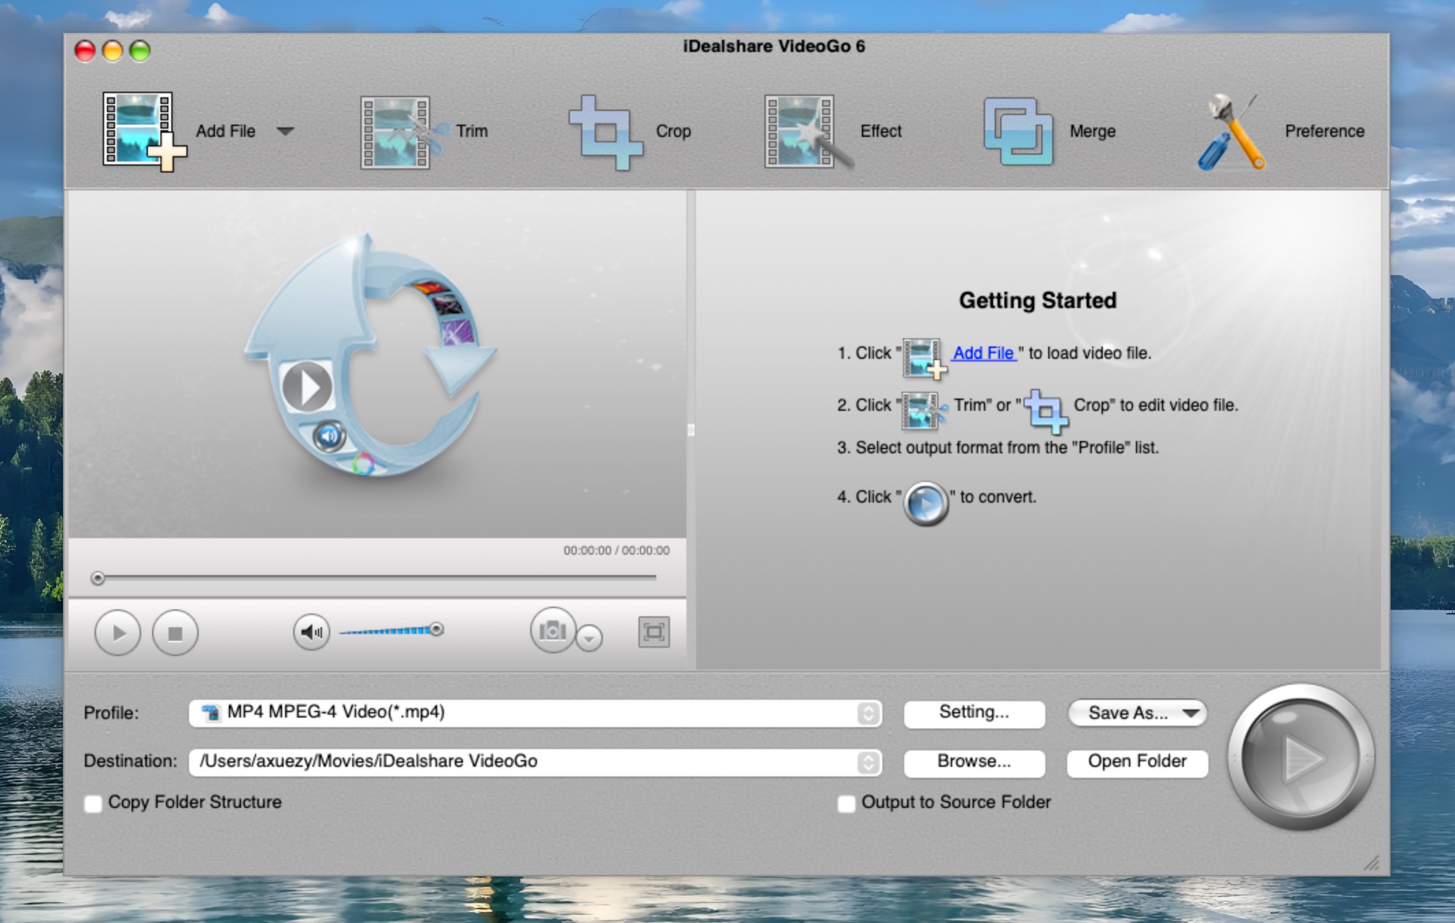Click the Add File filmstrip icon
Screen dimensions: 1455x923
144,131
